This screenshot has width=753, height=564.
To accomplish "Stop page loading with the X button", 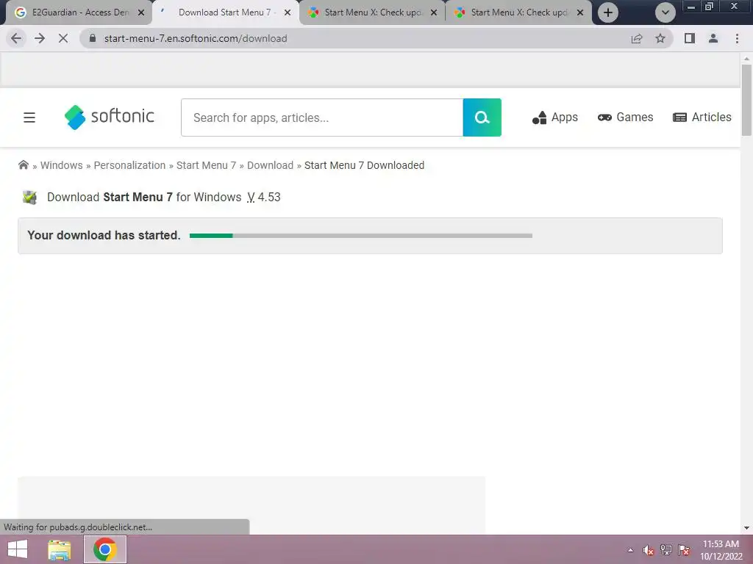I will (x=63, y=38).
